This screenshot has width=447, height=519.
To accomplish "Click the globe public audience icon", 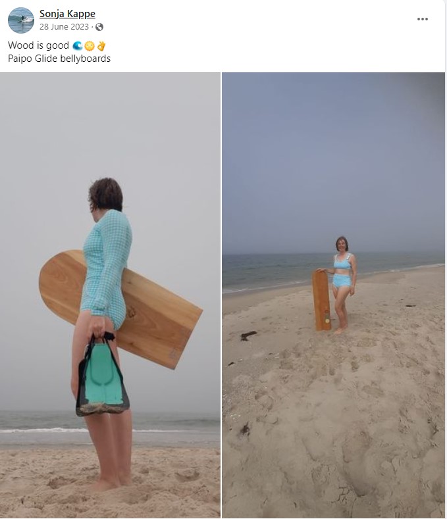I will 99,27.
